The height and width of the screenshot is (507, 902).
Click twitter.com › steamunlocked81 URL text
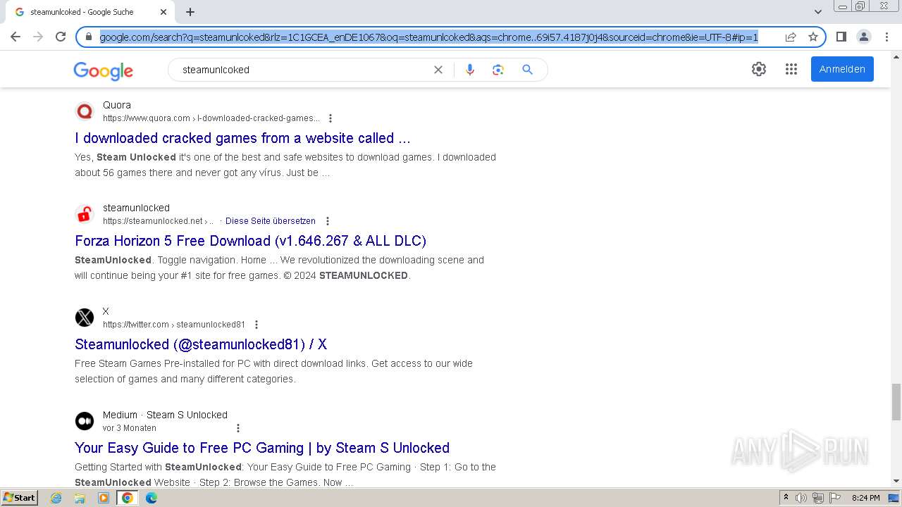click(174, 325)
